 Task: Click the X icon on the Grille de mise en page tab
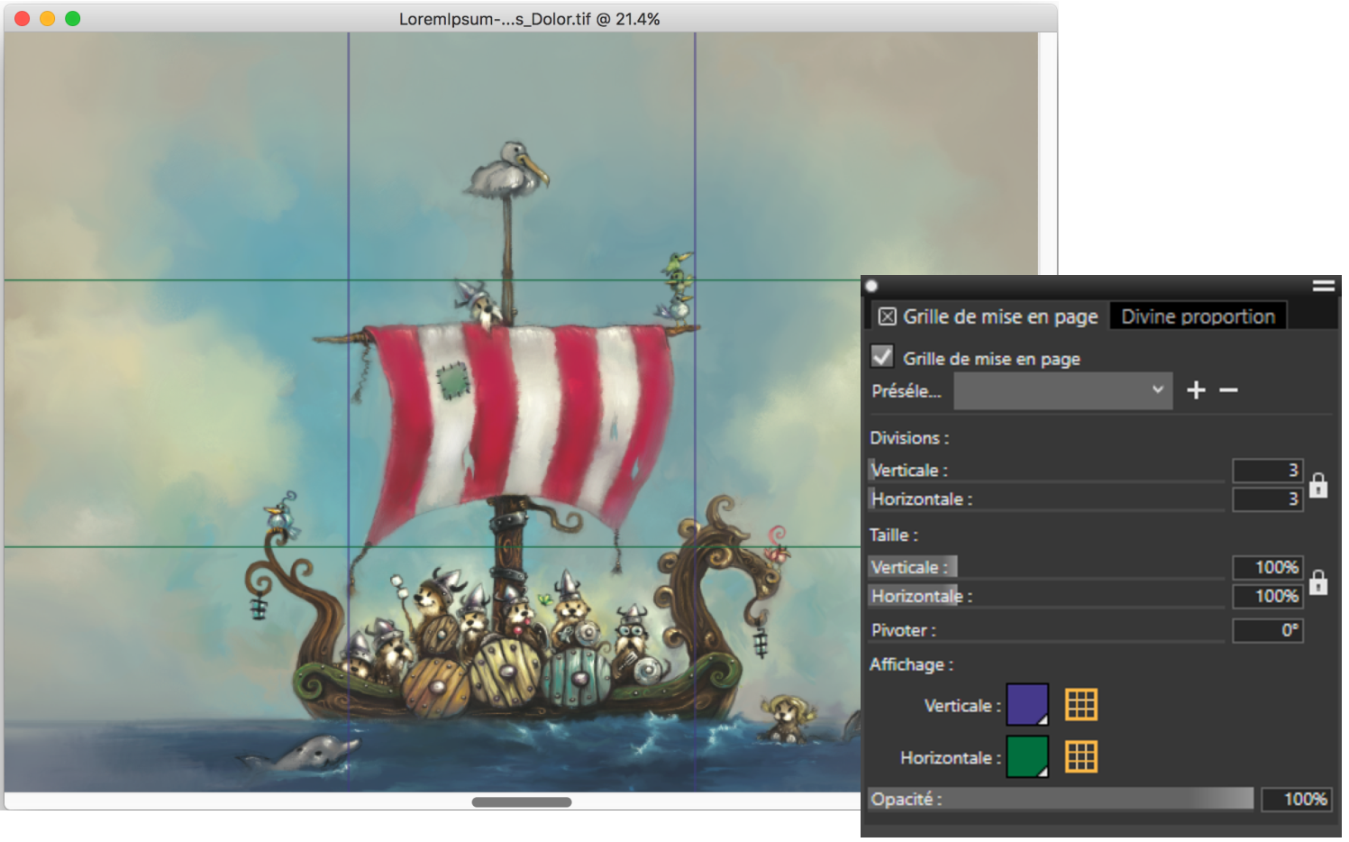[888, 316]
